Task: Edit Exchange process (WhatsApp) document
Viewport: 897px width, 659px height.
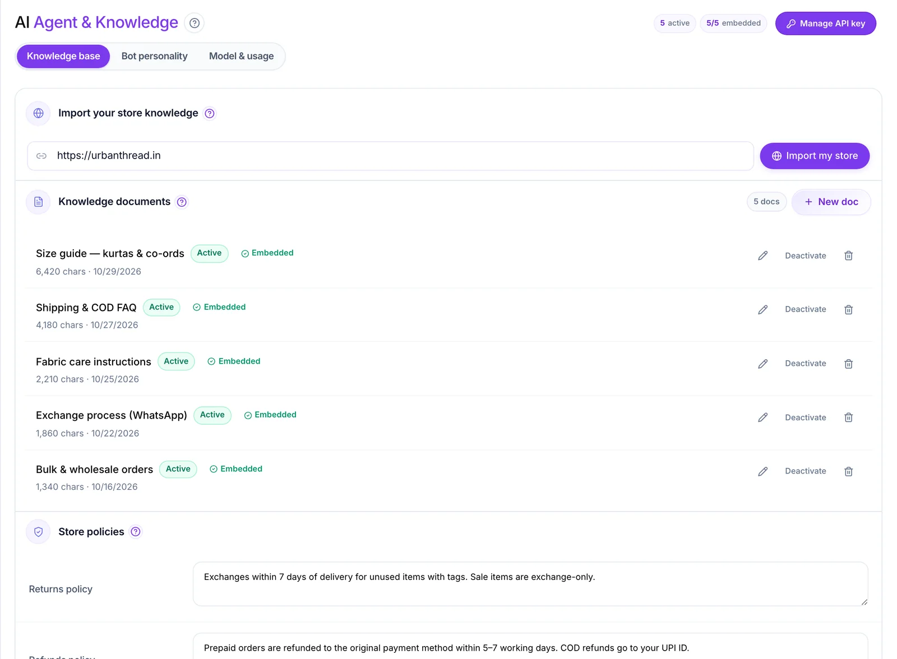Action: tap(763, 417)
